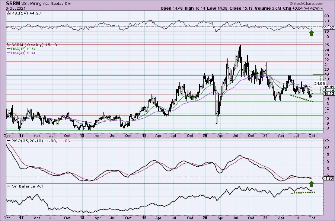Select the 20 year label on price axis
This screenshot has height=221, width=335.
[204, 135]
